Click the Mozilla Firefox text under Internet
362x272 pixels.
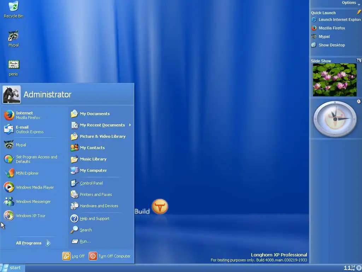[x=28, y=118]
